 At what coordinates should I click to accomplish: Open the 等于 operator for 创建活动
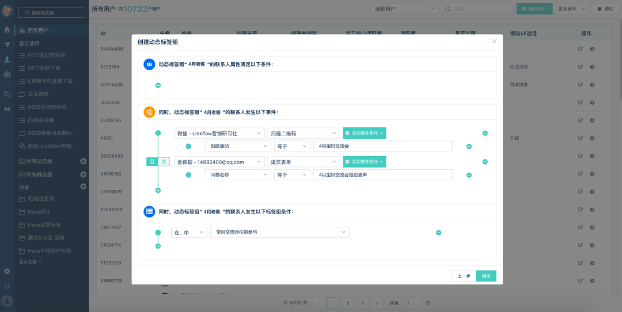point(292,146)
